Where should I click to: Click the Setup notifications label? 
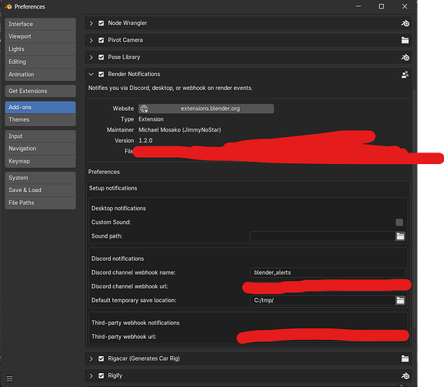click(x=113, y=188)
